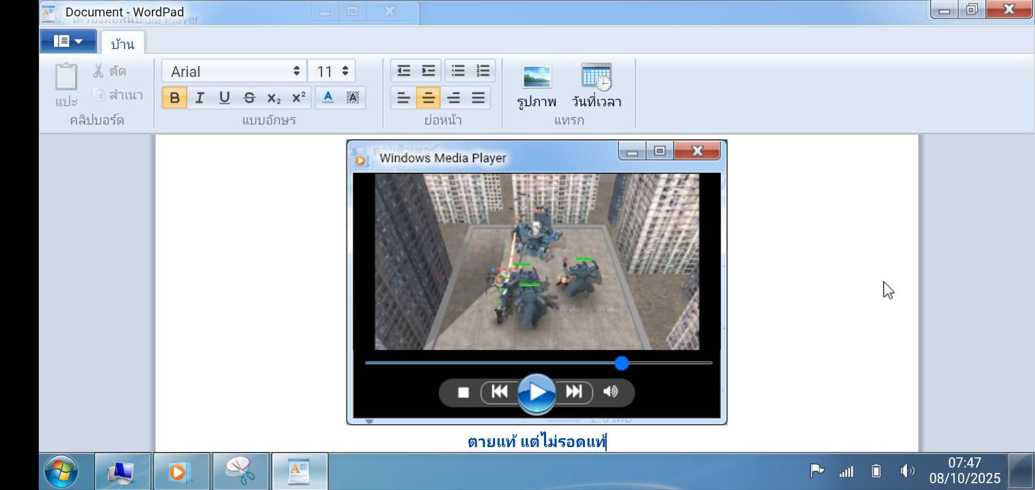The height and width of the screenshot is (490, 1035).
Task: Open the Computer taskbar icon
Action: pos(122,471)
